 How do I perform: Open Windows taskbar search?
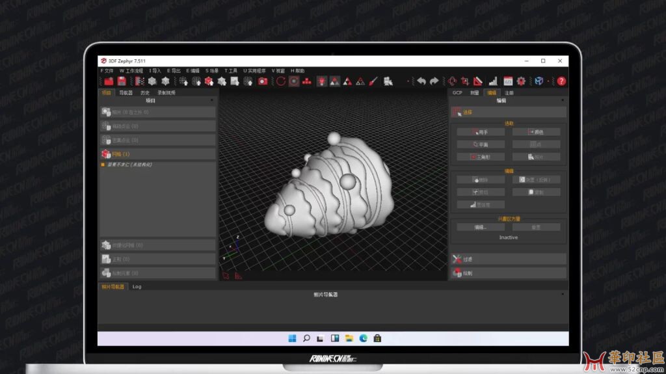pyautogui.click(x=306, y=338)
